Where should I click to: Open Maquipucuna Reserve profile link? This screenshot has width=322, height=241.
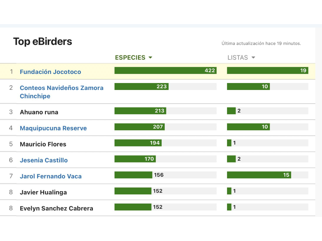[x=53, y=128]
